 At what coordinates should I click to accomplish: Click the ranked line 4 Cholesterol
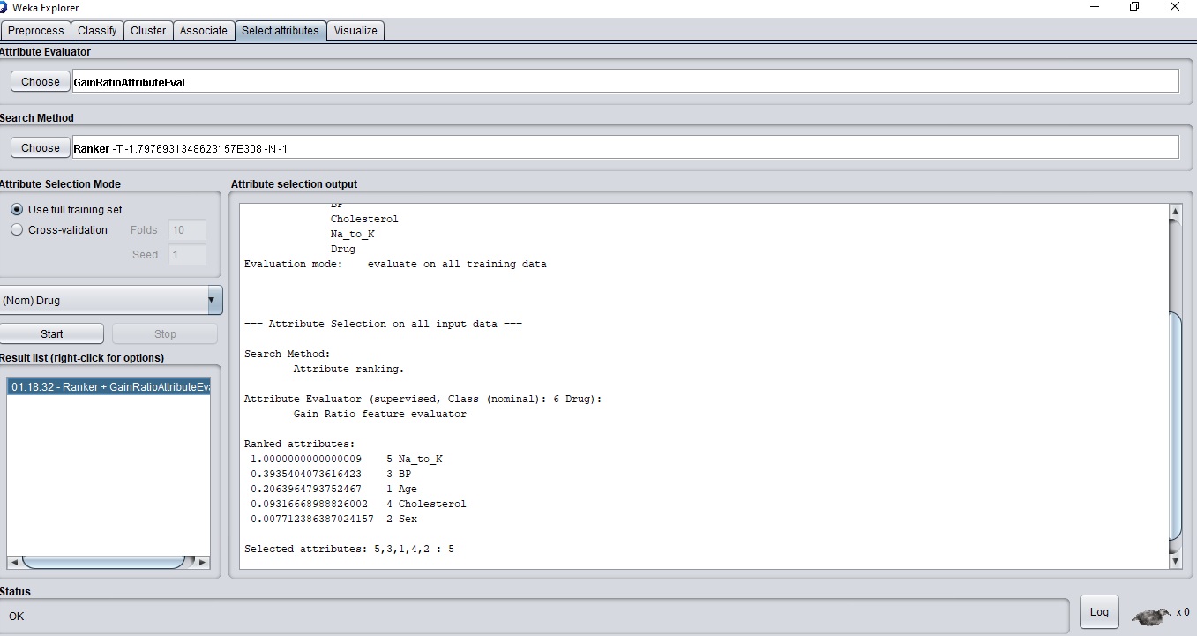(x=358, y=504)
